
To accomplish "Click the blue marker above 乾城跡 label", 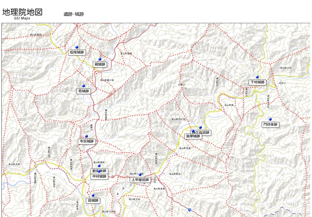I will pos(83,86).
